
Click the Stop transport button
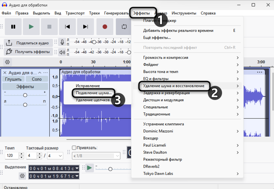49,27
